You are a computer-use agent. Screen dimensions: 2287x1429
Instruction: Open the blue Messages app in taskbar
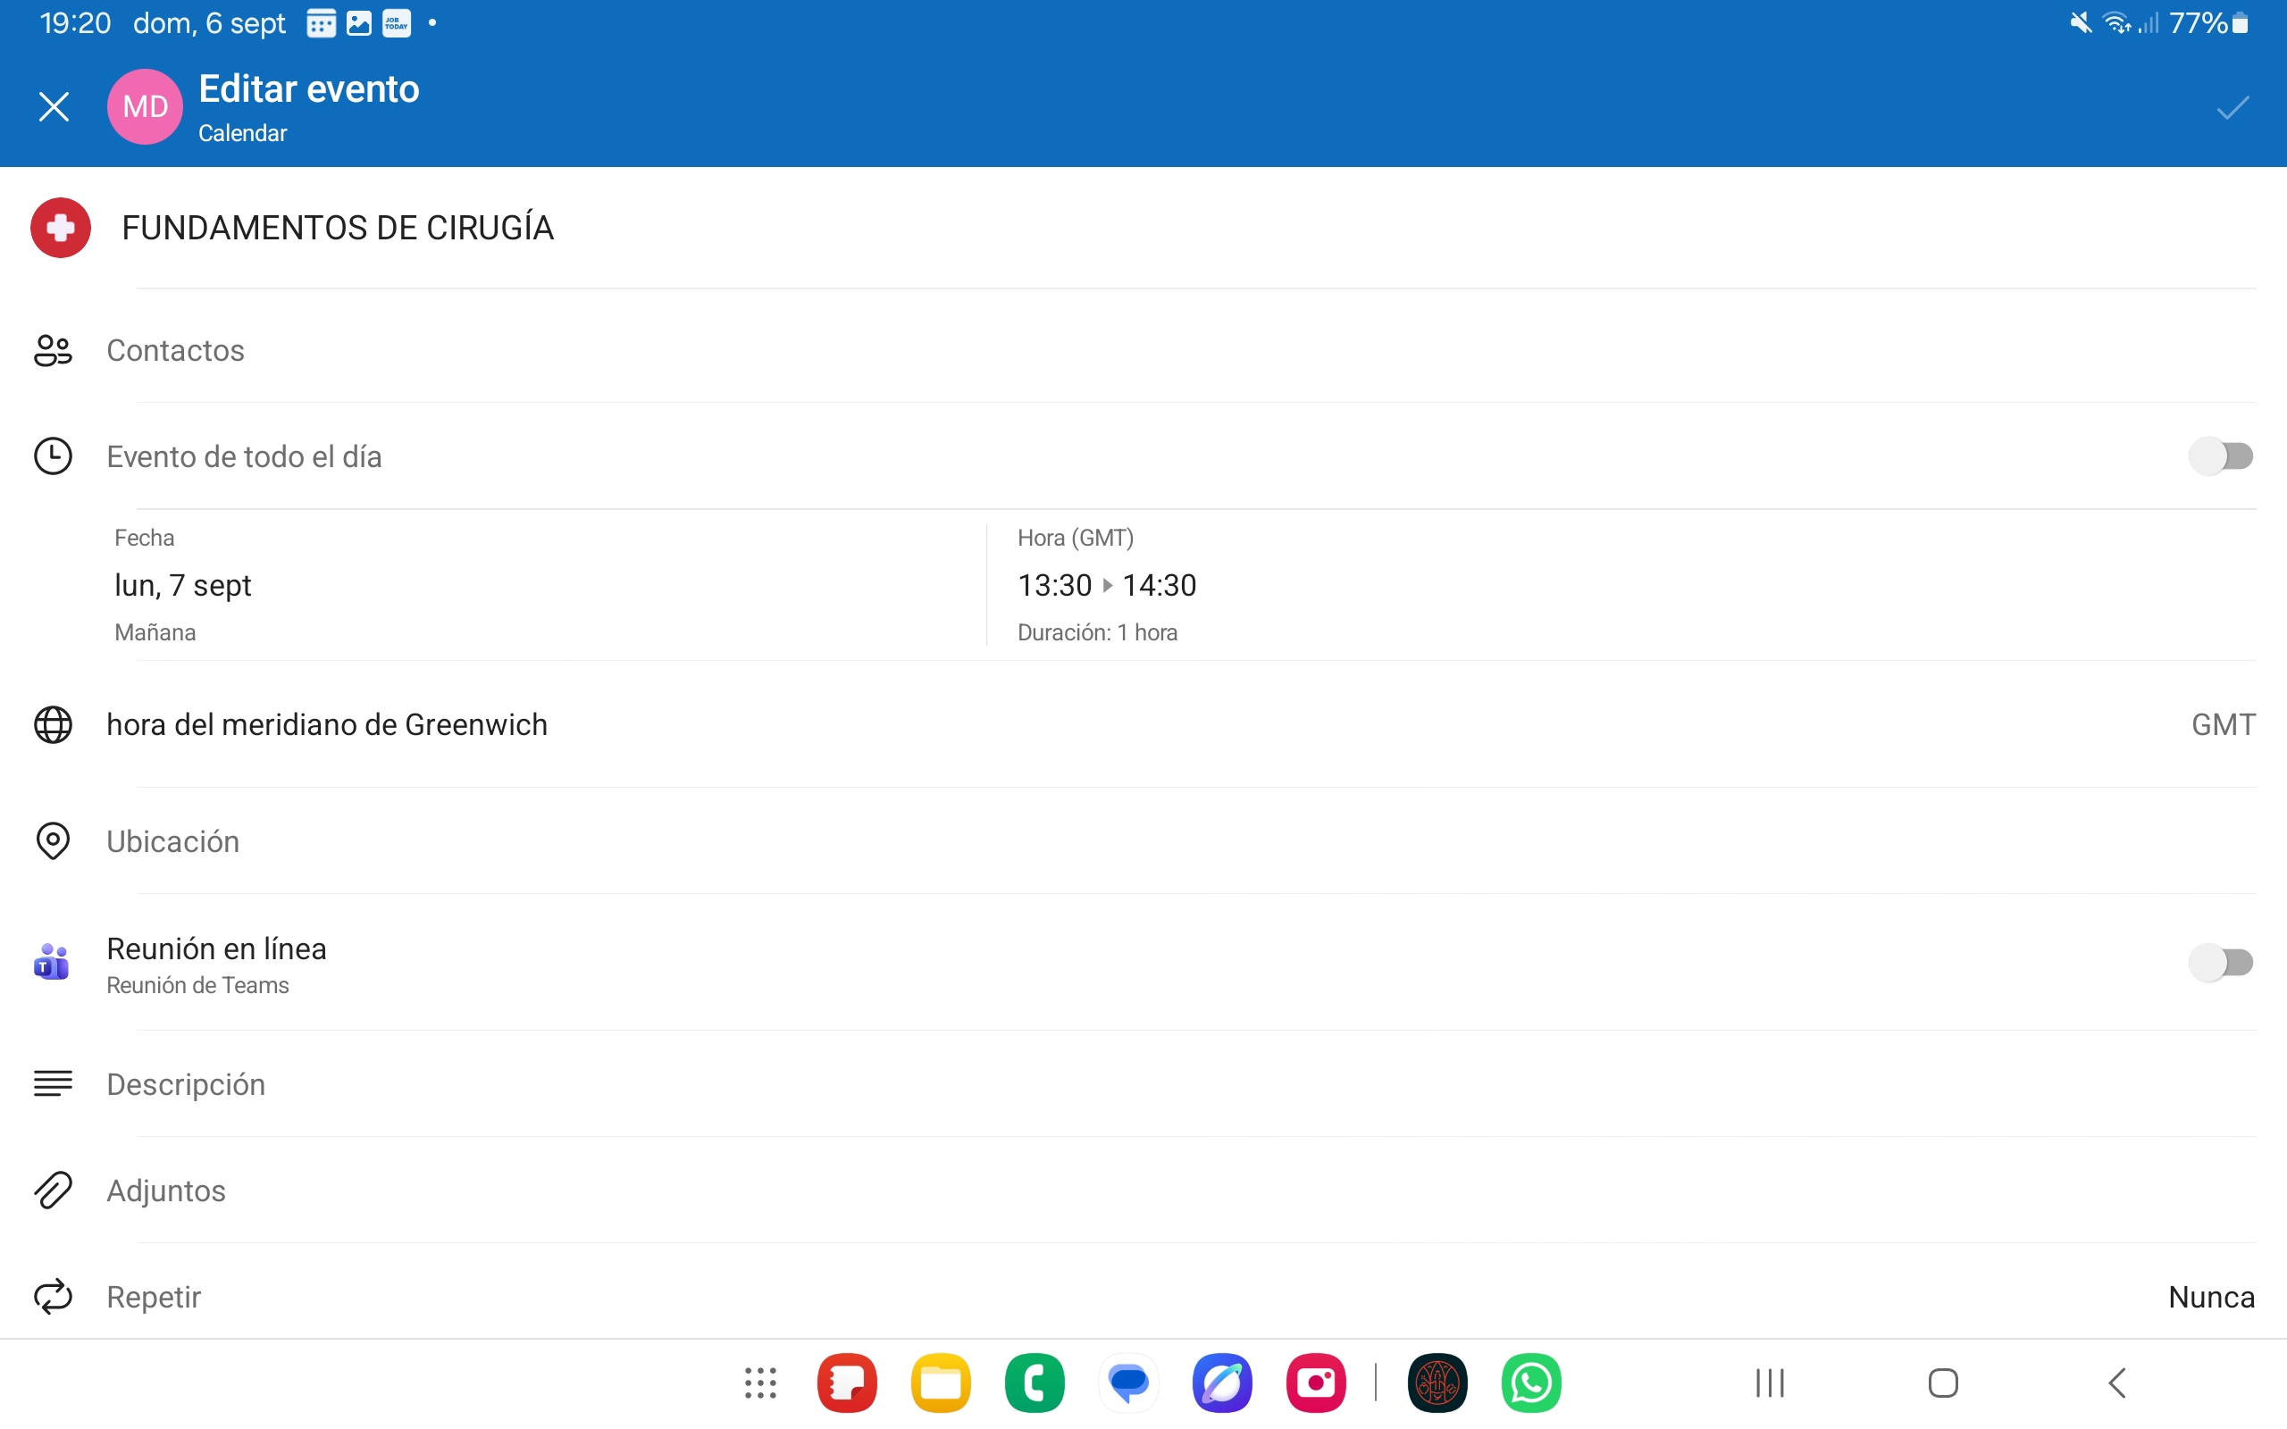(1128, 1383)
